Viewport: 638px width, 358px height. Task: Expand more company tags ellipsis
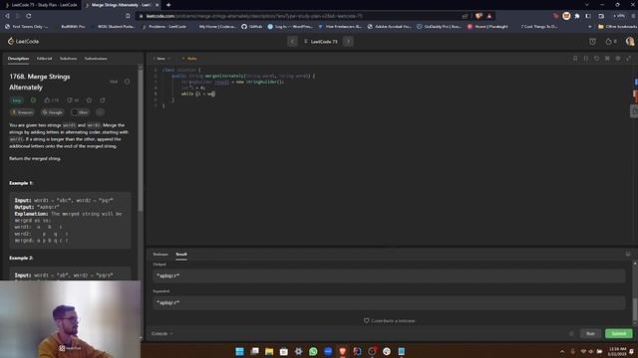click(100, 112)
